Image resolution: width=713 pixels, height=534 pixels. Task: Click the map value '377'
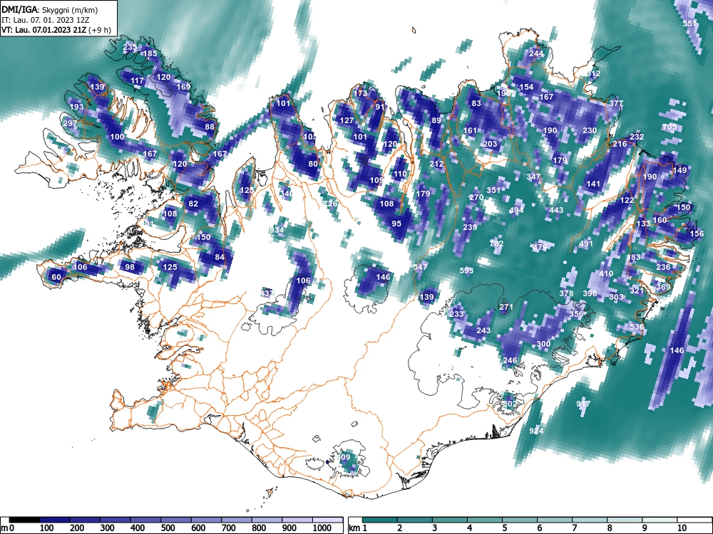(616, 103)
